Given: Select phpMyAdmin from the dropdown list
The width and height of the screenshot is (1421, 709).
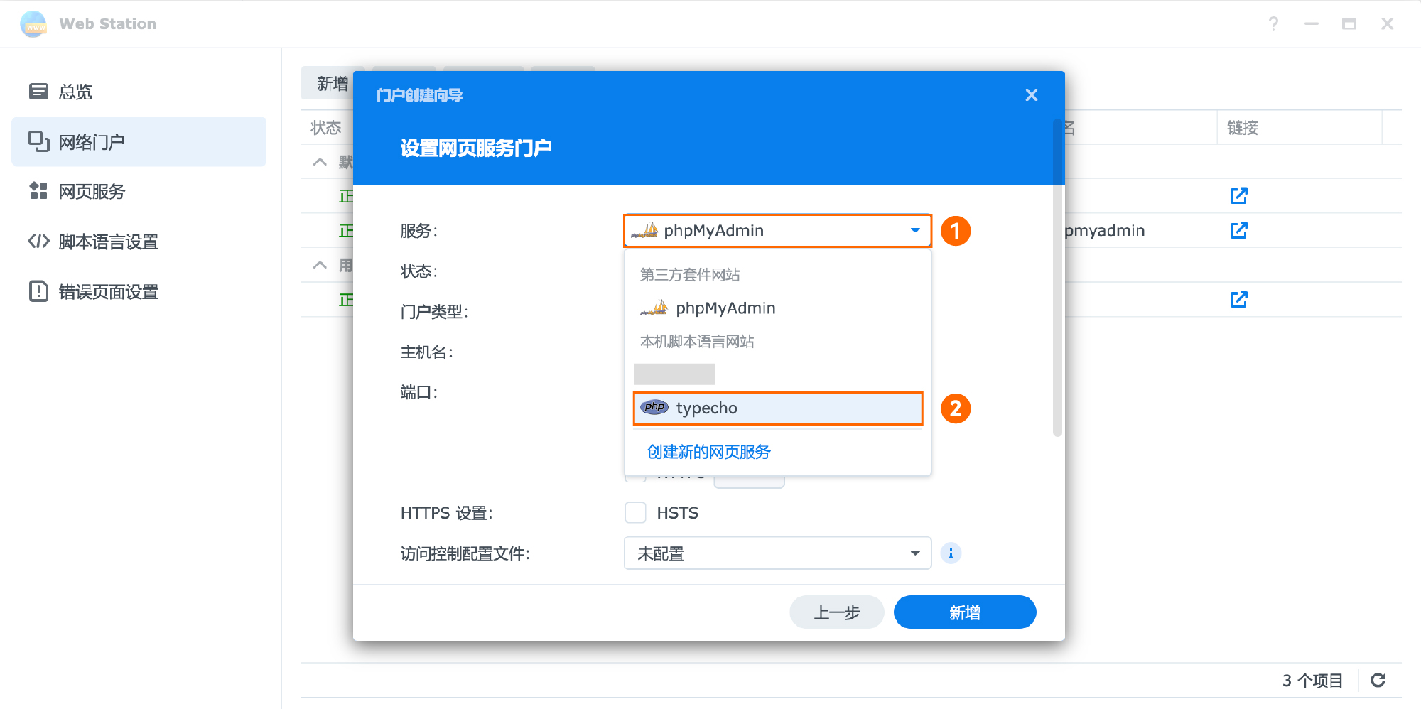Looking at the screenshot, I should coord(725,308).
